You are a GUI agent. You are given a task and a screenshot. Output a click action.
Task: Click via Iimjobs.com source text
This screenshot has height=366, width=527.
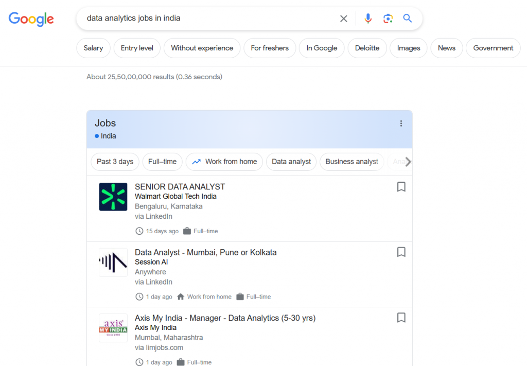159,347
